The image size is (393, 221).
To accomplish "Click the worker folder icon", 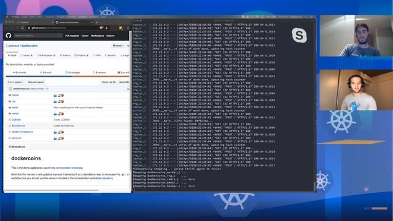I will (x=10, y=114).
